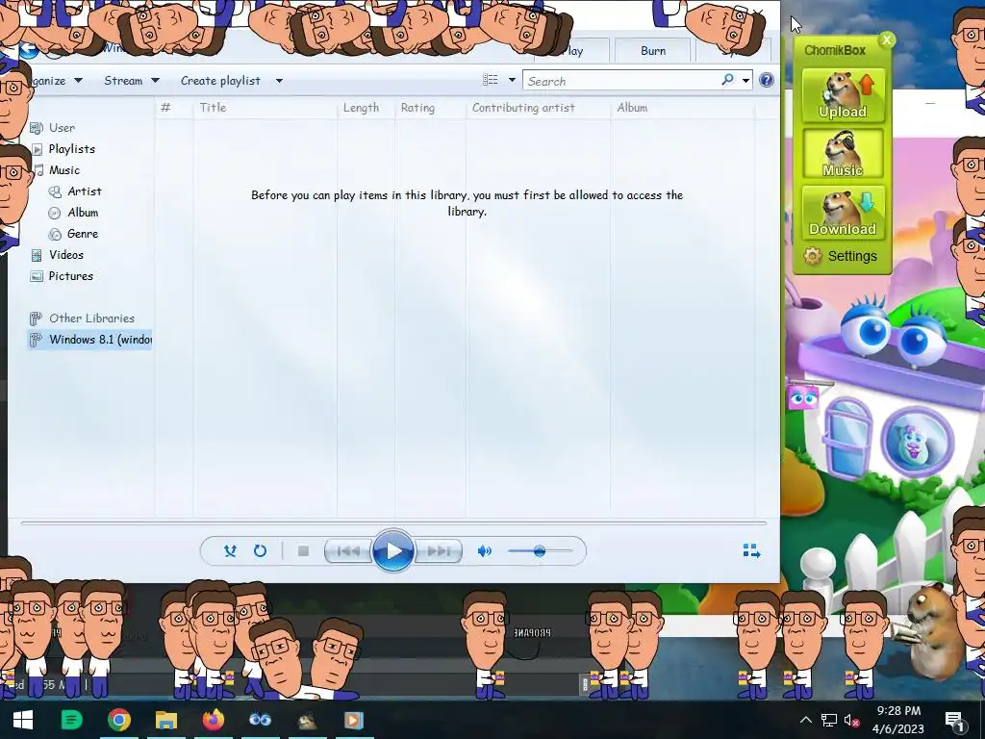
Task: Select Music library
Action: 64,170
